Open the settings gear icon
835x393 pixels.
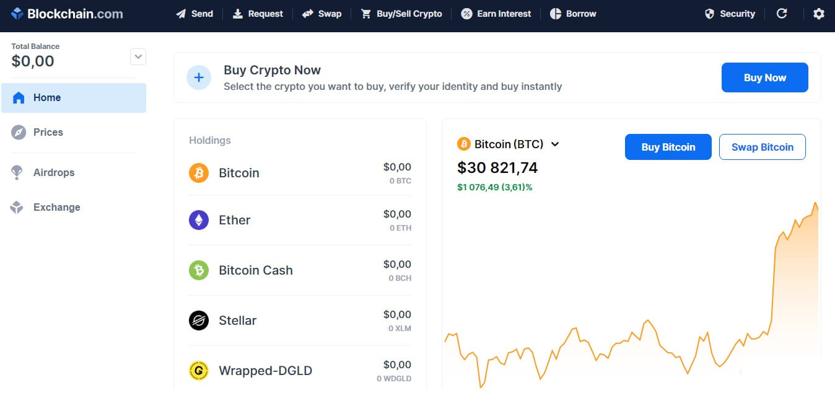[x=819, y=14]
